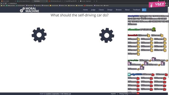169x95 pixels.
Task: Switch to the Free Text to Speech tab
Action: 24,1
